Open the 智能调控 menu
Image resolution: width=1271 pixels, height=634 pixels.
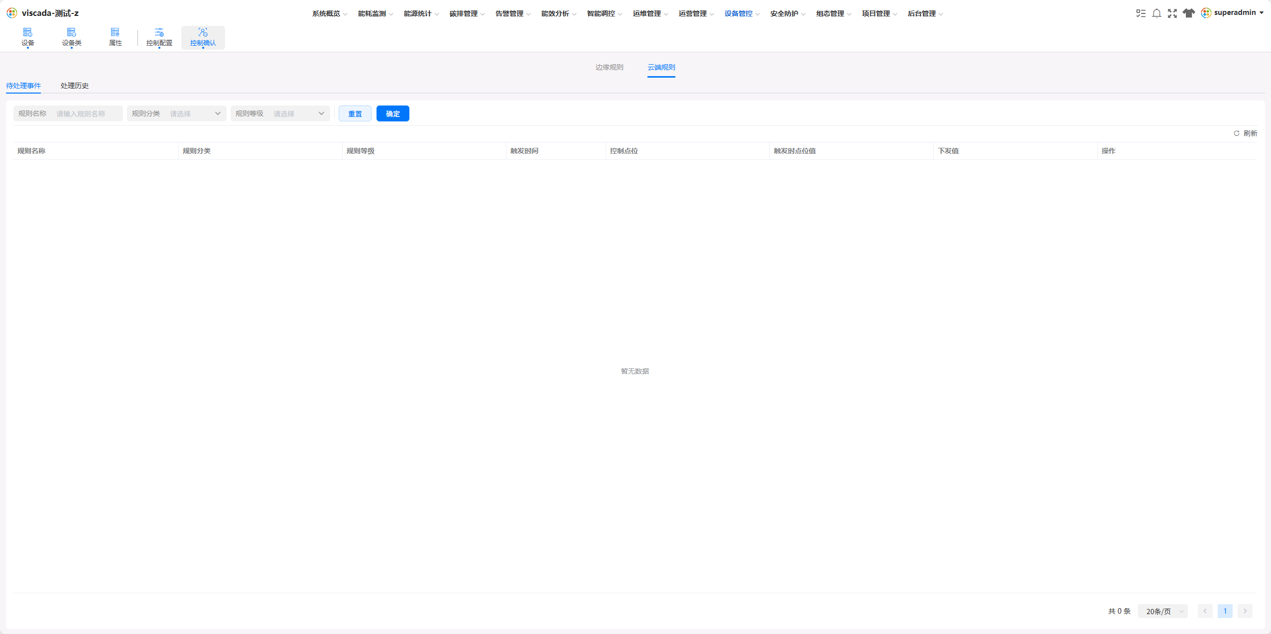(x=605, y=13)
